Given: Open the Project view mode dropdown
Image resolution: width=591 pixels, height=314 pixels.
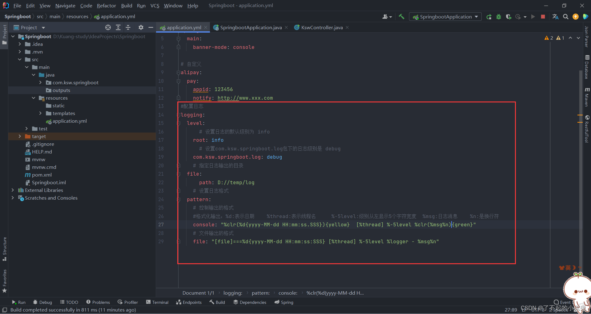Looking at the screenshot, I should 43,28.
